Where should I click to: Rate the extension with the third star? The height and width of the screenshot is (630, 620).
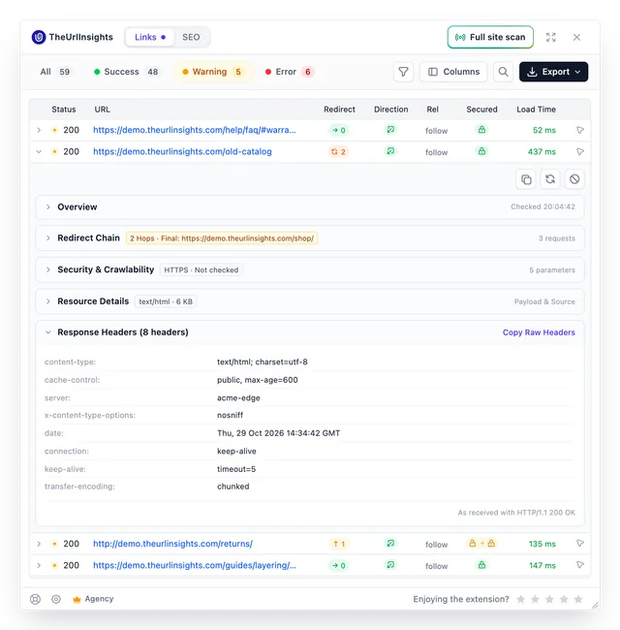[549, 599]
